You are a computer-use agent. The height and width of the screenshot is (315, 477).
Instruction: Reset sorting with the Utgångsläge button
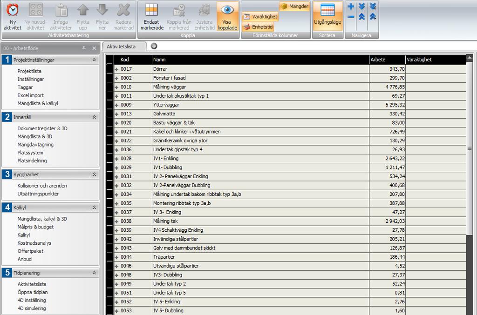click(327, 16)
